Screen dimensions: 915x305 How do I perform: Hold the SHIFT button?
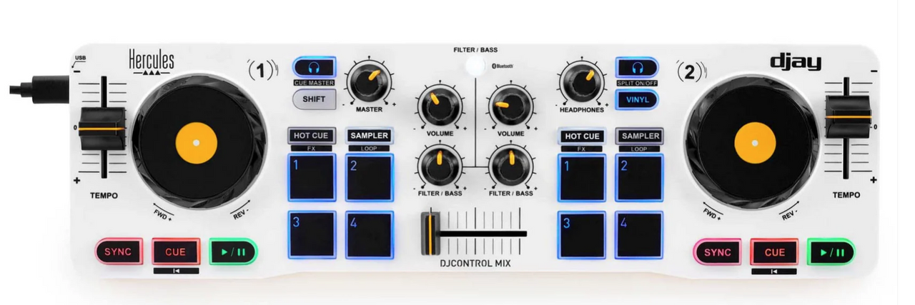[314, 99]
